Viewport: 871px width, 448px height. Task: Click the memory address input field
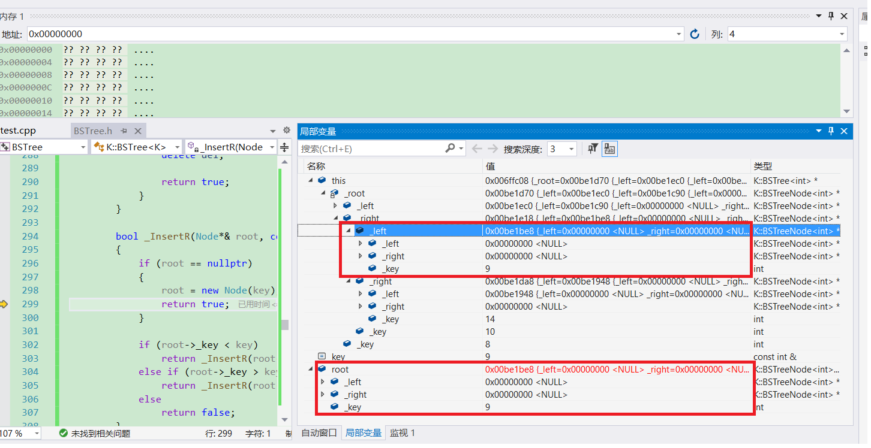351,34
